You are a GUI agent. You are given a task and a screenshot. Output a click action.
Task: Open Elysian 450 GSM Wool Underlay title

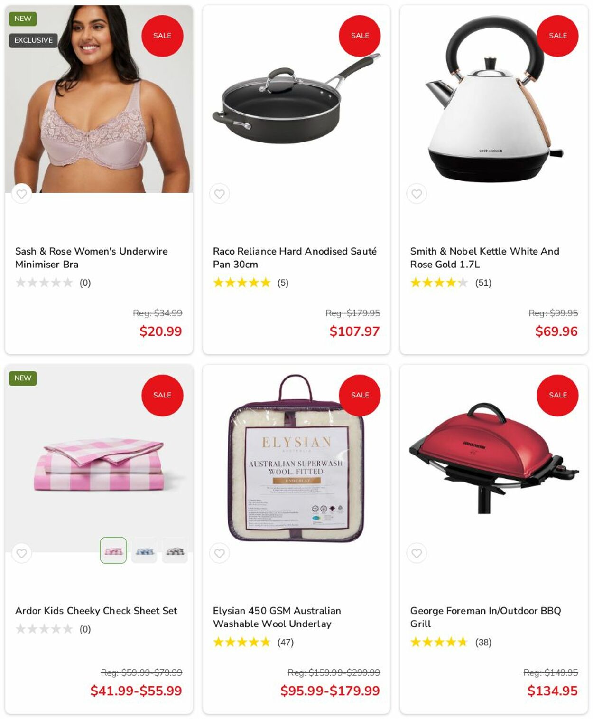pyautogui.click(x=277, y=617)
